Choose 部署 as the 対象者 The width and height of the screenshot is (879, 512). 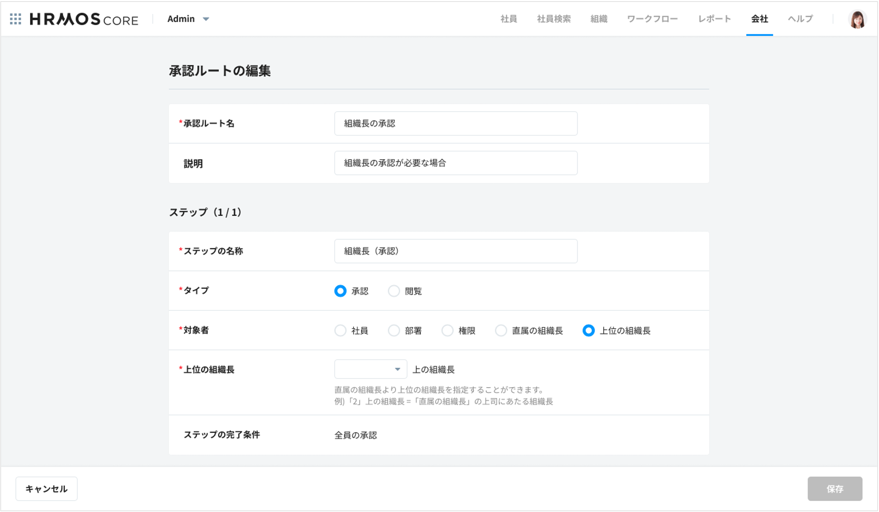pyautogui.click(x=394, y=330)
